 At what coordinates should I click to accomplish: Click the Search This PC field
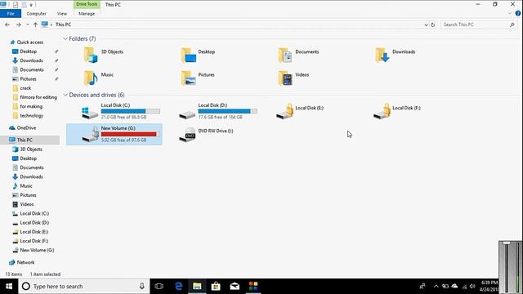[478, 24]
